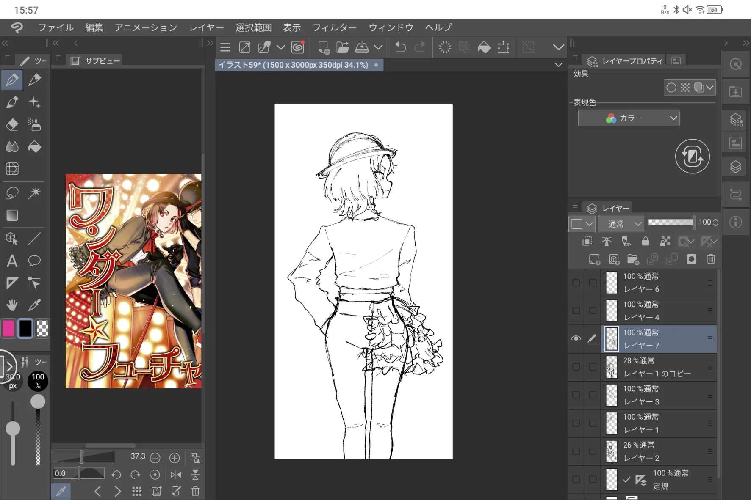Expand the command bar overflow chevron
This screenshot has width=751, height=500.
[559, 47]
